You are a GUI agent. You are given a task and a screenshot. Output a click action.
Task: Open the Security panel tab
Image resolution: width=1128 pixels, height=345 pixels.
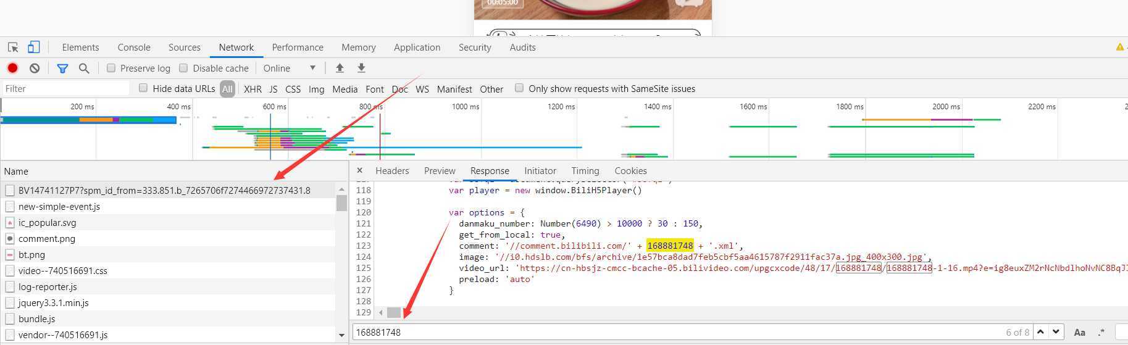[x=475, y=48]
